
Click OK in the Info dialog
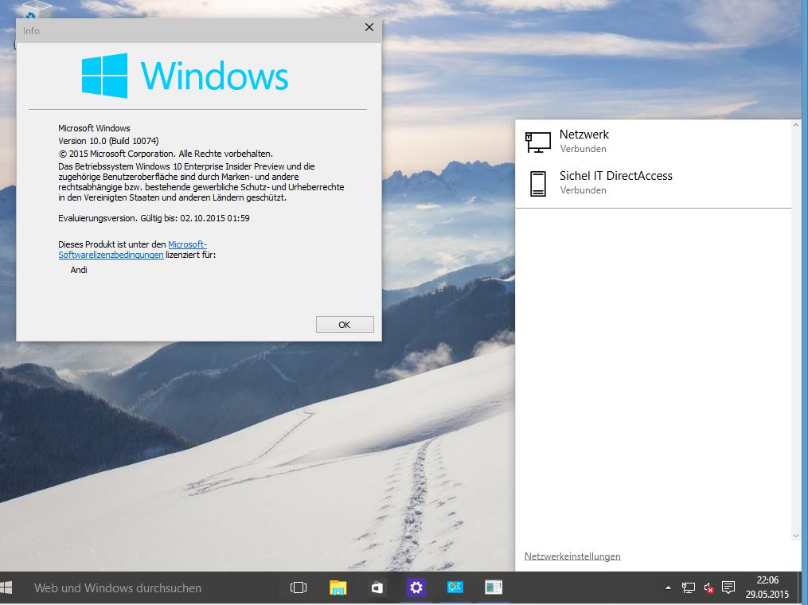(x=345, y=325)
